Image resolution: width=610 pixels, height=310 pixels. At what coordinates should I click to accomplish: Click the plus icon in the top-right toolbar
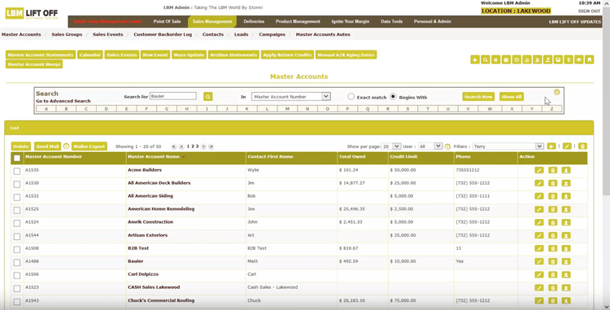tap(475, 60)
